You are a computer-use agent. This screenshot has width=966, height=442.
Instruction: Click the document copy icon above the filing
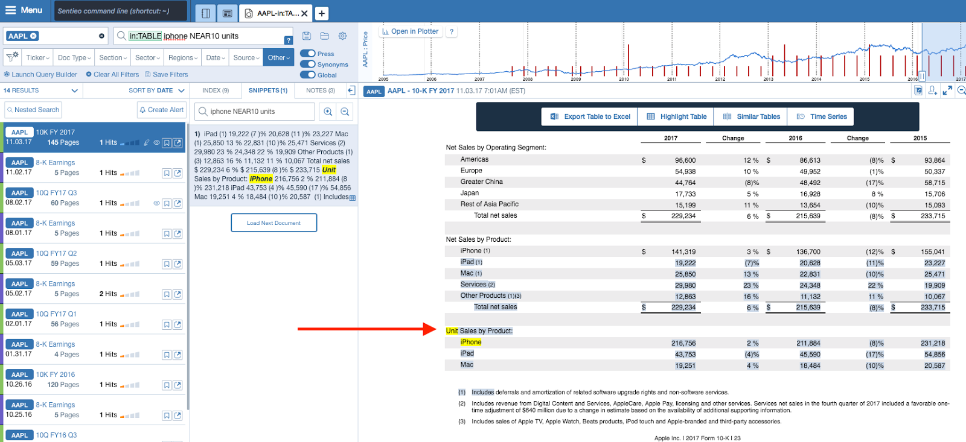coord(918,90)
